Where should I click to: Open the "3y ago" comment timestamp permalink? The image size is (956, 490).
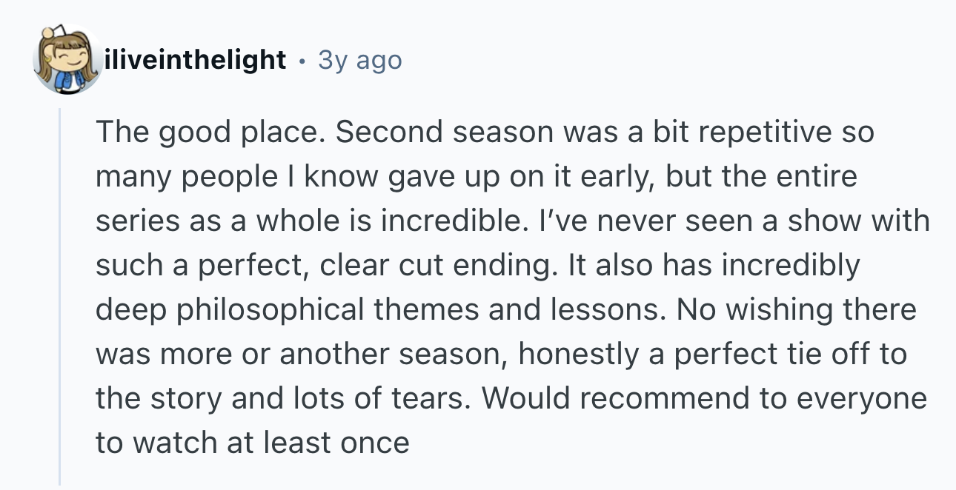[x=360, y=60]
